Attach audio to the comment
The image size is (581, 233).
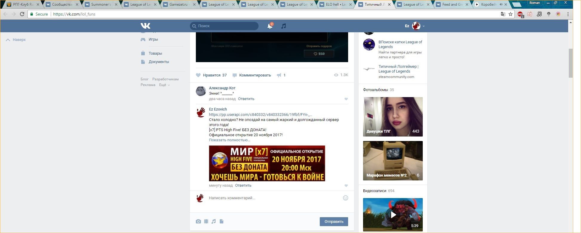click(214, 221)
